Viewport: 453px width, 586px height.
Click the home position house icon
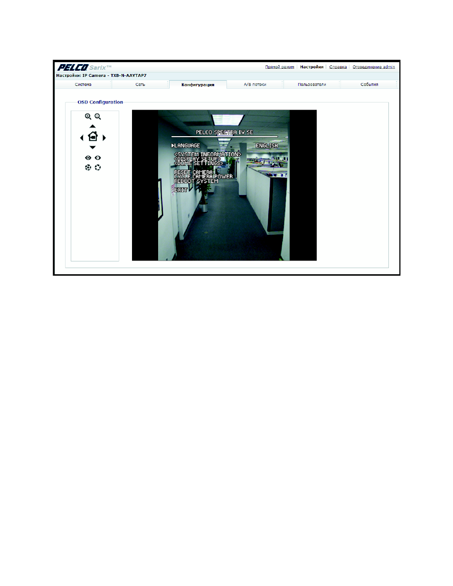click(93, 137)
